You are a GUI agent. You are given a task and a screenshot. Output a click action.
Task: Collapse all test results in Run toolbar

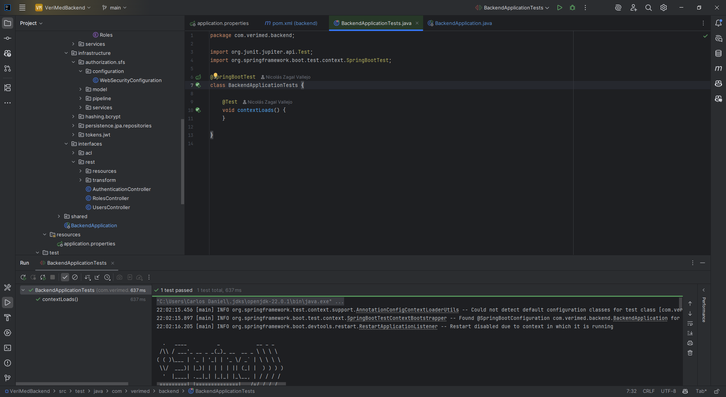pos(97,277)
